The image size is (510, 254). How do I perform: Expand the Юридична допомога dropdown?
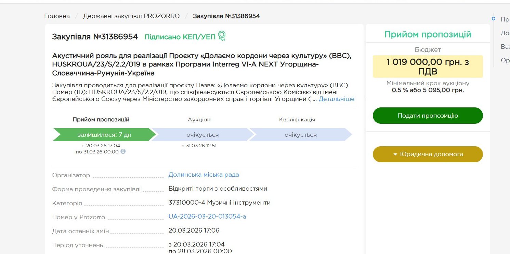coord(428,154)
